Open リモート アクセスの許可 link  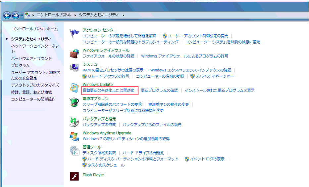tap(108, 76)
